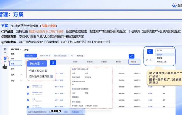Click the calendar icon of the 2025-01-10 date field
Viewport: 182px width, 115px height.
[x=49, y=56]
